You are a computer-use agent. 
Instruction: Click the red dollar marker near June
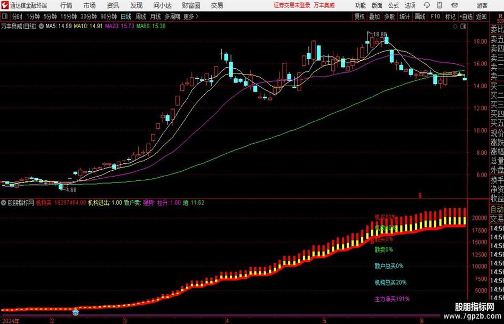(420, 195)
